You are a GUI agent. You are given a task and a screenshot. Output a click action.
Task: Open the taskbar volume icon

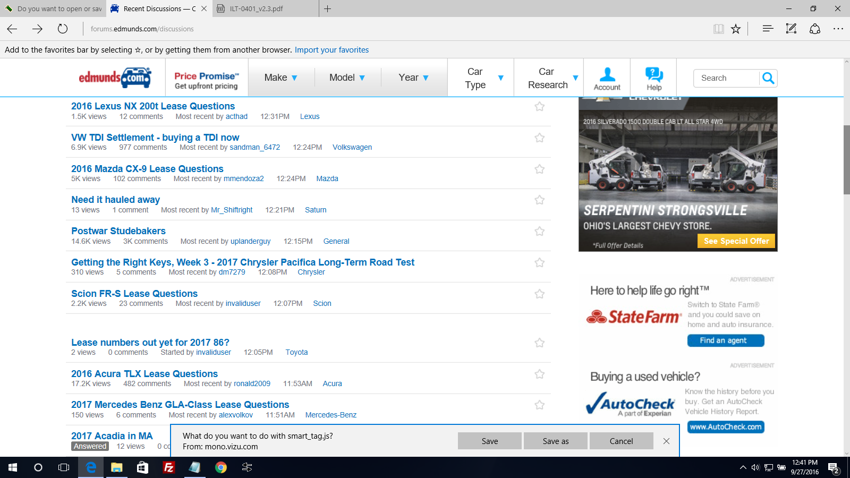click(755, 468)
